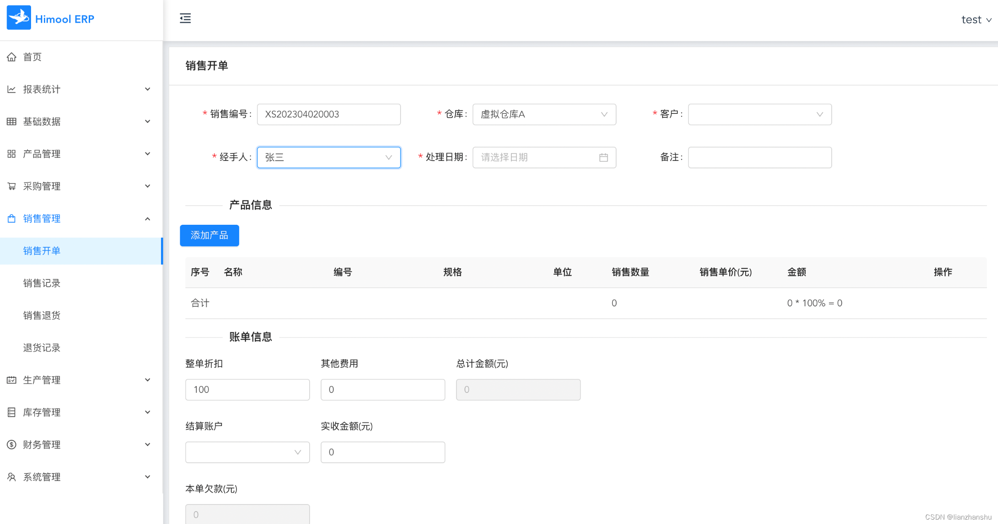This screenshot has height=524, width=998.
Task: Open the test user menu
Action: tap(976, 20)
